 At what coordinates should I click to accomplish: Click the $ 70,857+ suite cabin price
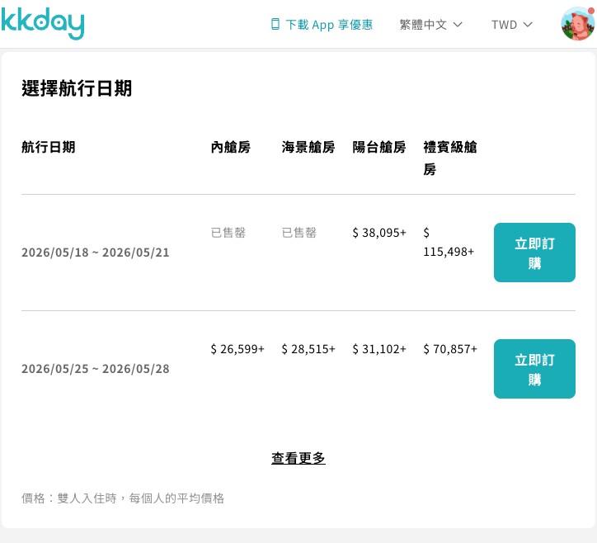450,349
